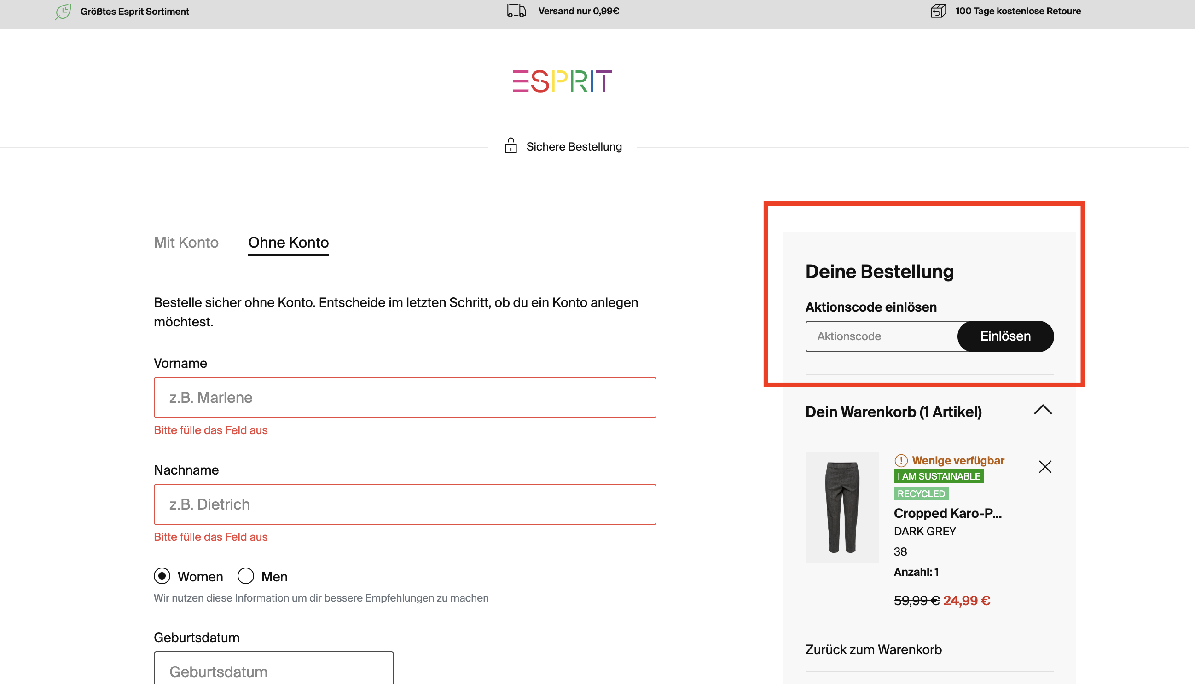Follow the Zurück zum Warenkorb link
This screenshot has height=684, width=1195.
pyautogui.click(x=874, y=649)
